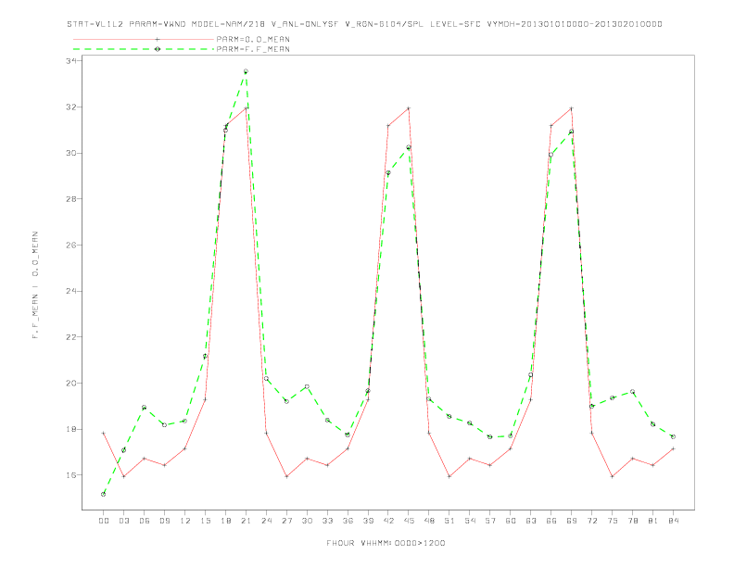734x567 pixels.
Task: Click x-axis tick label 84
Action: 673,521
